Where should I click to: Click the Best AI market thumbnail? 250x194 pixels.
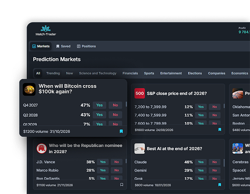coord(140,149)
